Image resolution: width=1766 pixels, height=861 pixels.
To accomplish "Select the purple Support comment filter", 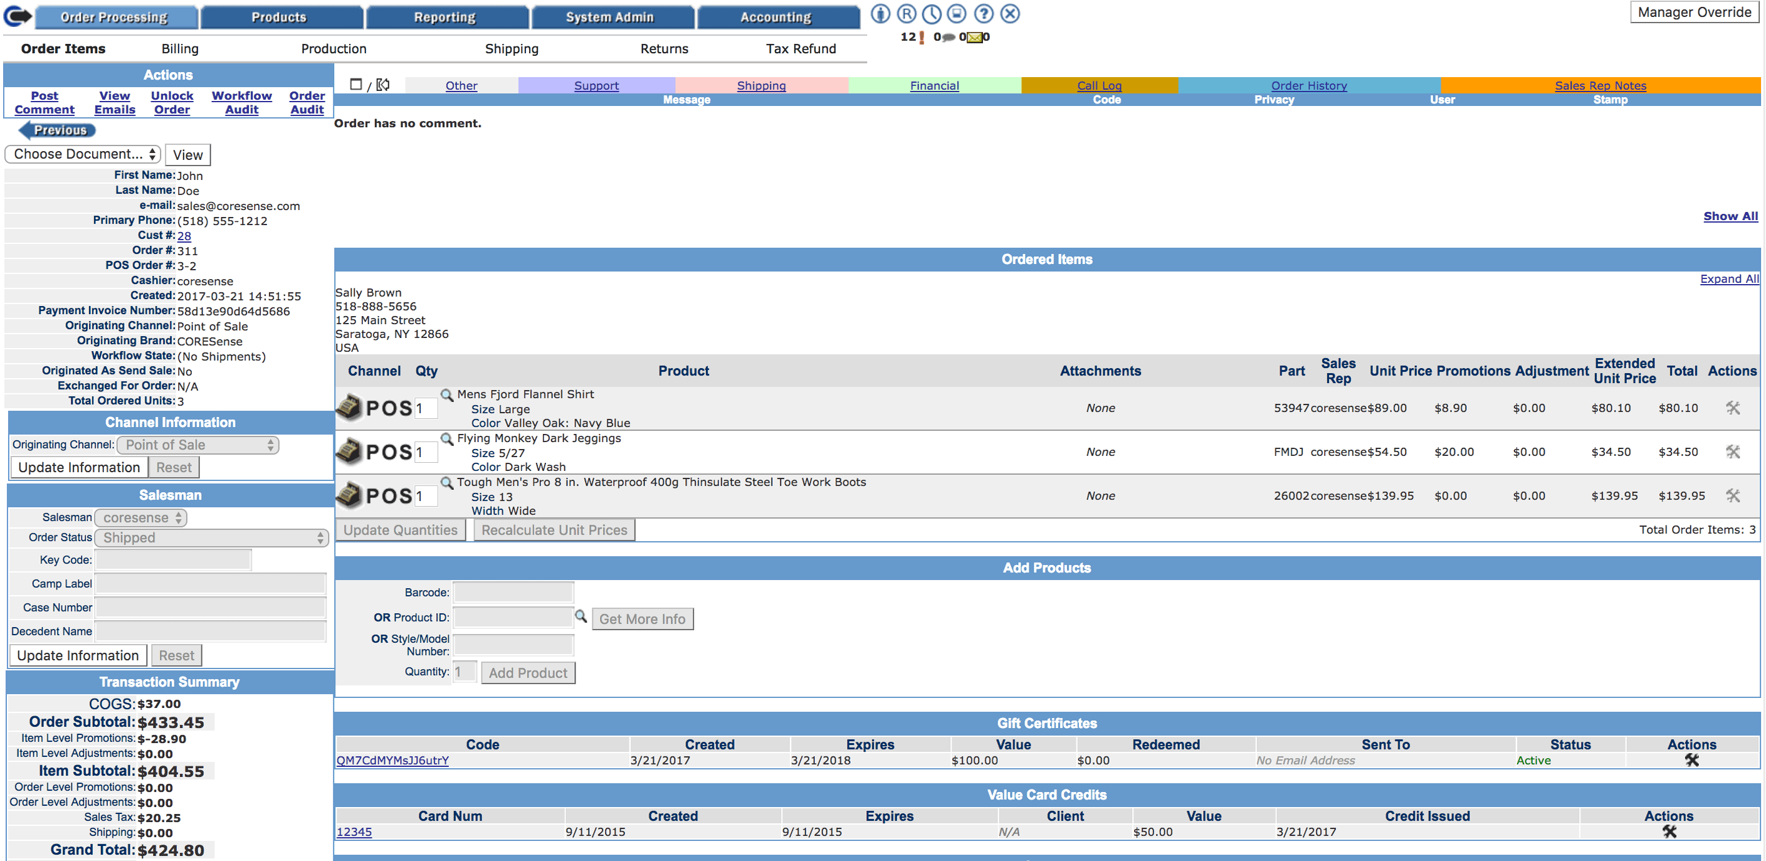I will (x=596, y=85).
